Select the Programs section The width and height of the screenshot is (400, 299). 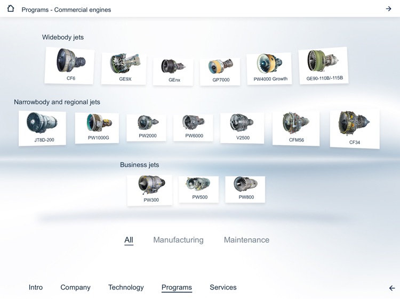pyautogui.click(x=177, y=287)
